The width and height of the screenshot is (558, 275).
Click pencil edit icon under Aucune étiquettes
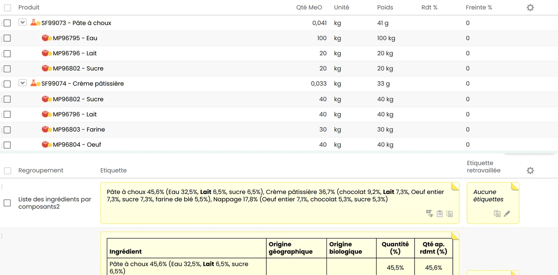507,214
